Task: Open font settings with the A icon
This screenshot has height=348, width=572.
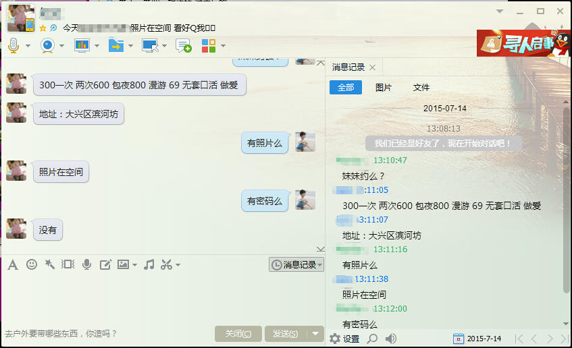Action: point(13,264)
